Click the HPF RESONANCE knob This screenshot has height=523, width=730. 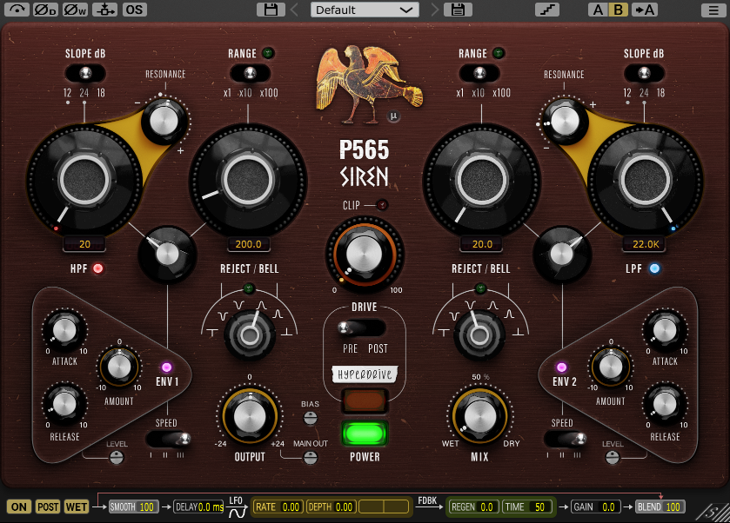pyautogui.click(x=164, y=121)
